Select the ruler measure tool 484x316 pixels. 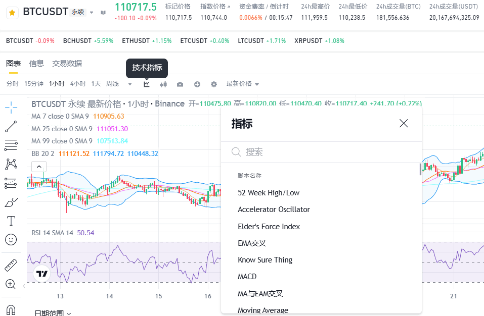(11, 265)
